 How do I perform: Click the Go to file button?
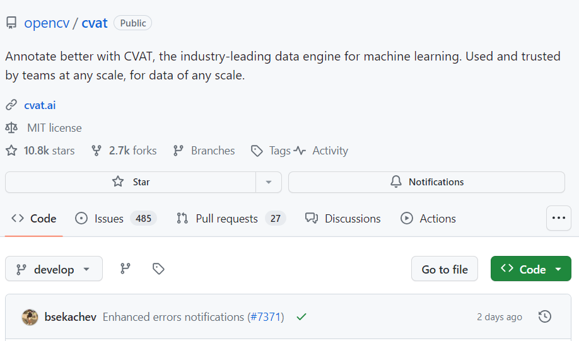coord(445,269)
